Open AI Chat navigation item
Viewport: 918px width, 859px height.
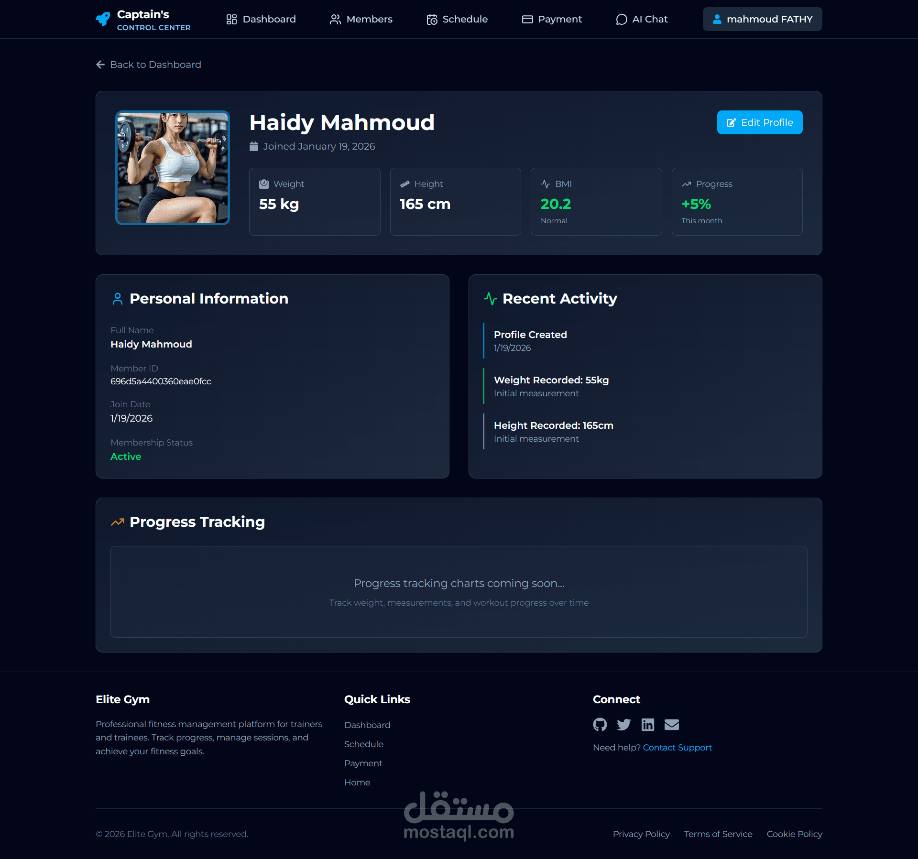[642, 19]
